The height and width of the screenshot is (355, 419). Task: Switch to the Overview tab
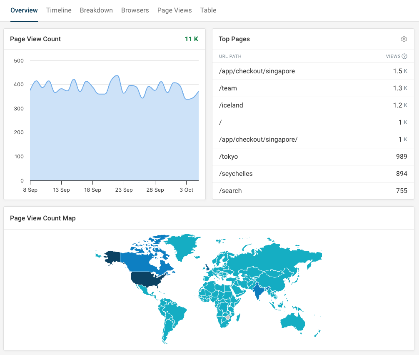pyautogui.click(x=24, y=10)
